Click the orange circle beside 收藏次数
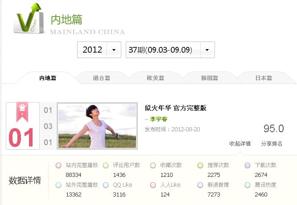Image resolution: width=297 pixels, height=205 pixels. pos(153,165)
